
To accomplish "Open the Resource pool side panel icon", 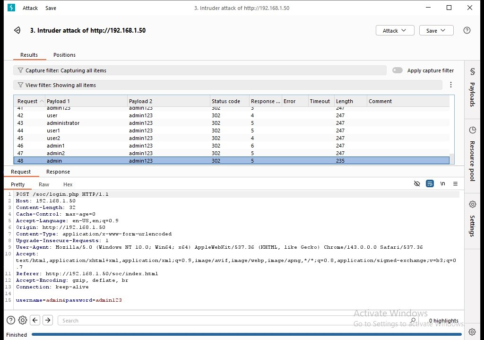I will coord(472,130).
